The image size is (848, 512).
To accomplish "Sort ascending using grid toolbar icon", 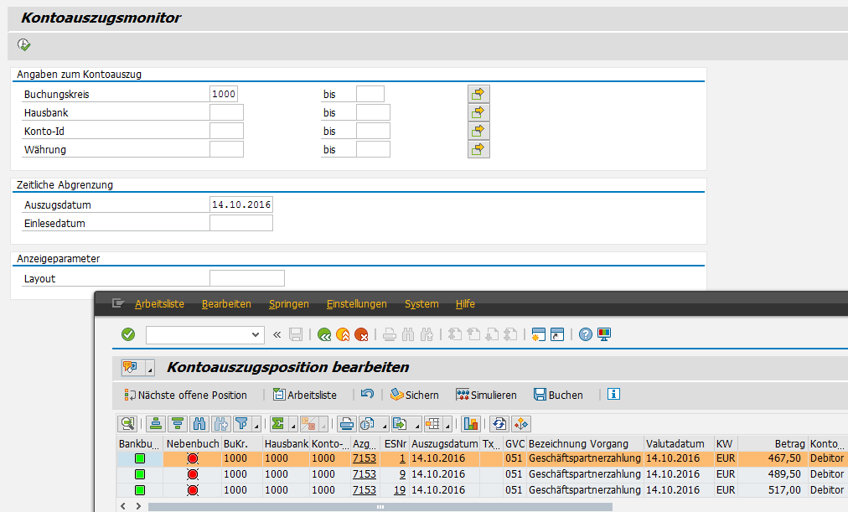I will tap(156, 424).
